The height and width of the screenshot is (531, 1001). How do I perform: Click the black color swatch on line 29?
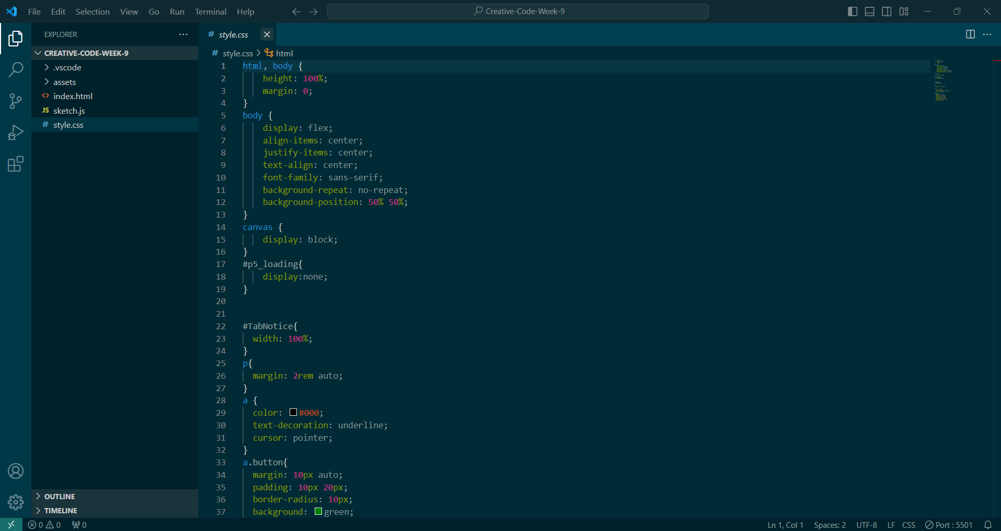(292, 412)
